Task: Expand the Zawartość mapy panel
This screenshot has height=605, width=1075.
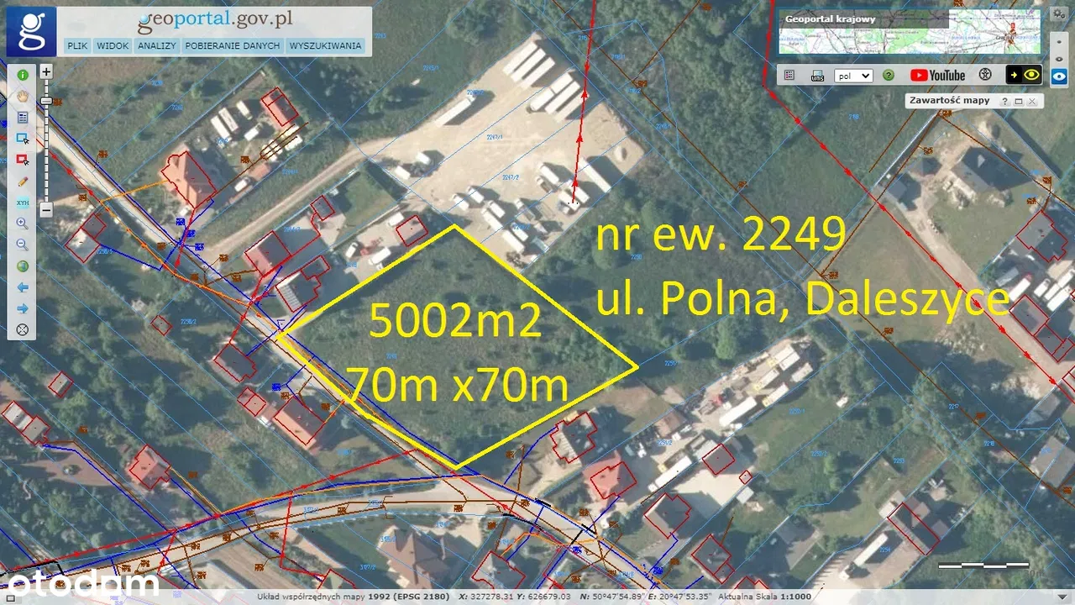Action: pos(1018,101)
